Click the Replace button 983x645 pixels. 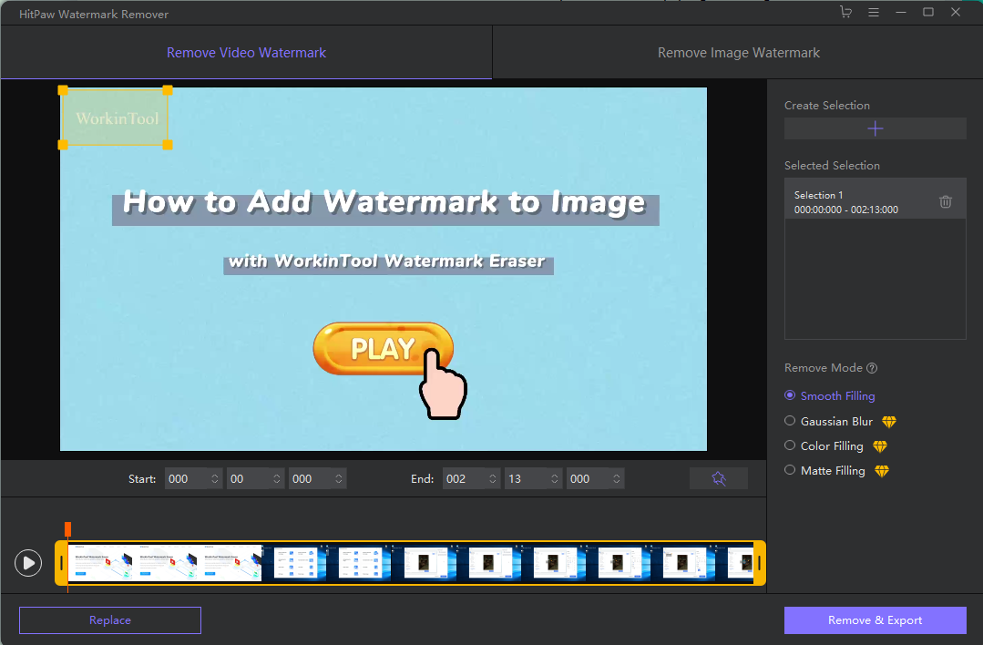click(110, 620)
